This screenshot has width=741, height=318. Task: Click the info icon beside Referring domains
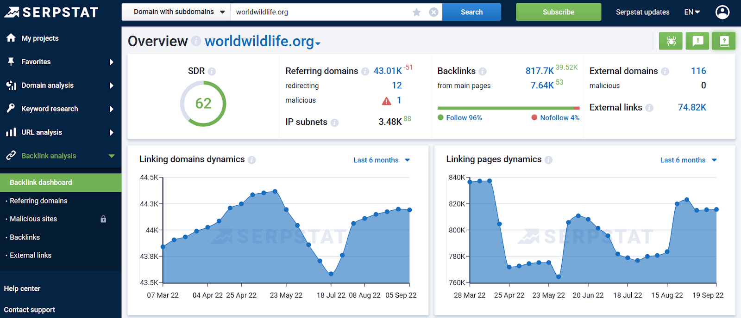365,71
